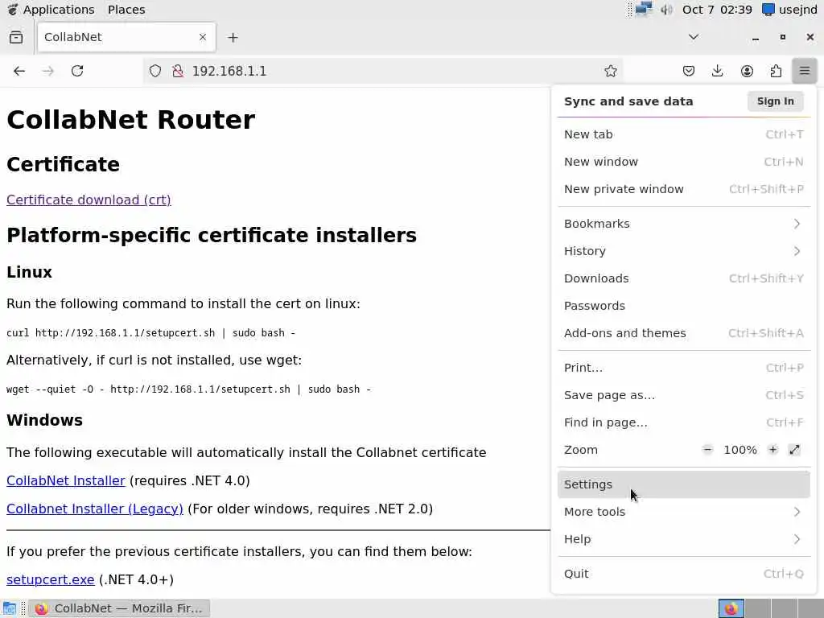Image resolution: width=824 pixels, height=618 pixels.
Task: Click the CollabNet Router heading
Action: click(x=131, y=120)
